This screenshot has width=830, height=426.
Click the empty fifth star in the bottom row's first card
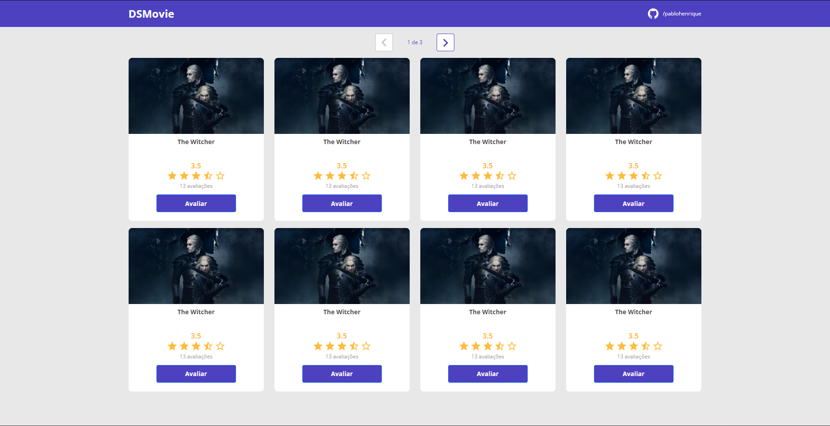pyautogui.click(x=220, y=346)
